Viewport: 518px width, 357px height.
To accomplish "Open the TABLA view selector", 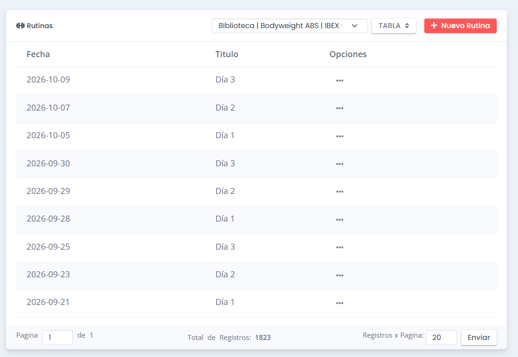I will coord(393,26).
